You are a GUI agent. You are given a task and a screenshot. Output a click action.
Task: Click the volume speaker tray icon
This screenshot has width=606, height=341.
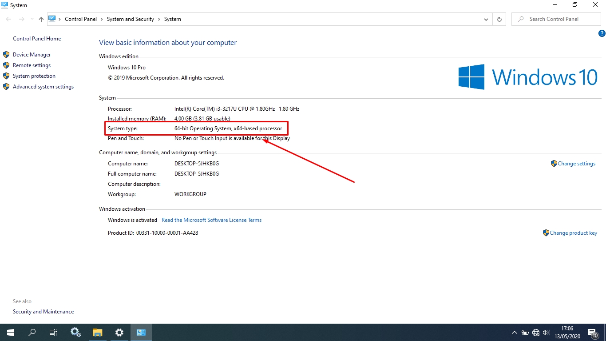click(x=546, y=333)
